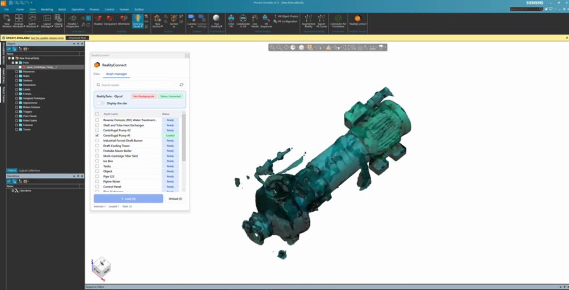Check the Centrifugal Pump #2 checkbox
569x290 pixels.
point(97,130)
